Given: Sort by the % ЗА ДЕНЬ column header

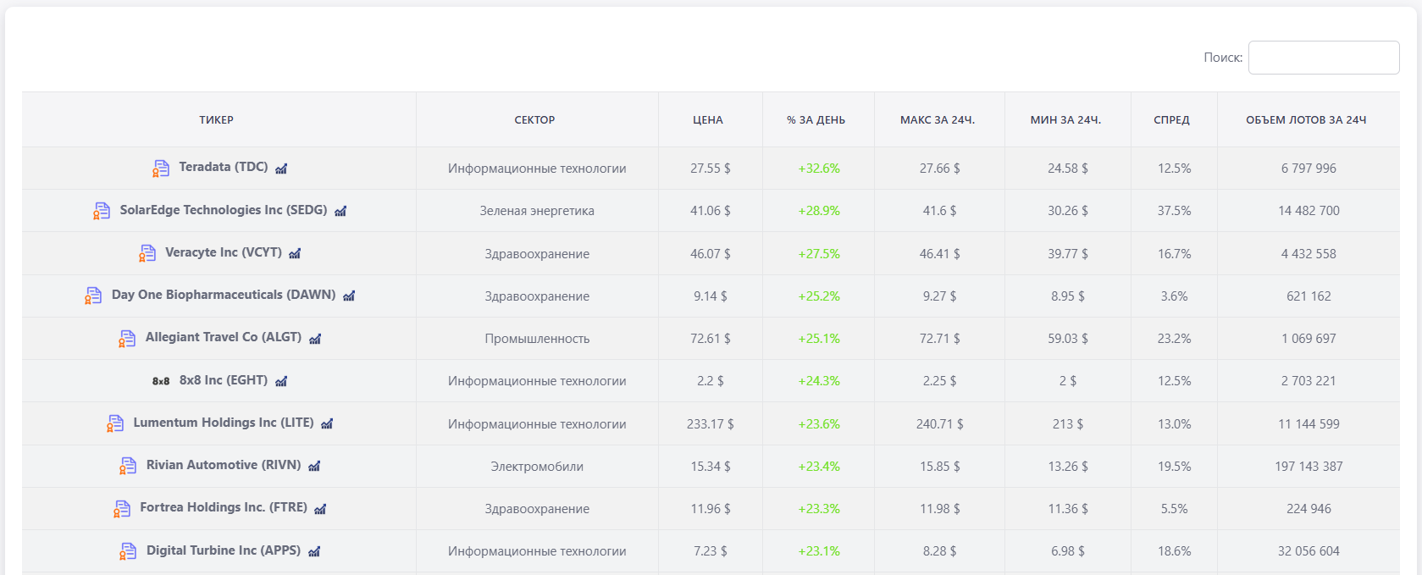Looking at the screenshot, I should 816,120.
